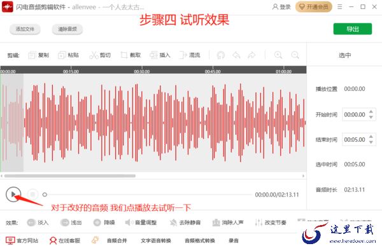382x246 pixels.
Task: Apply the 淡入 fade-in effect
Action: [x=38, y=222]
